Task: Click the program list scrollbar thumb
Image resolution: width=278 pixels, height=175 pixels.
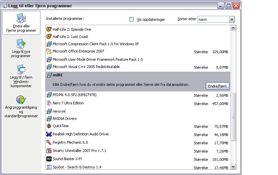Action: coord(233,117)
